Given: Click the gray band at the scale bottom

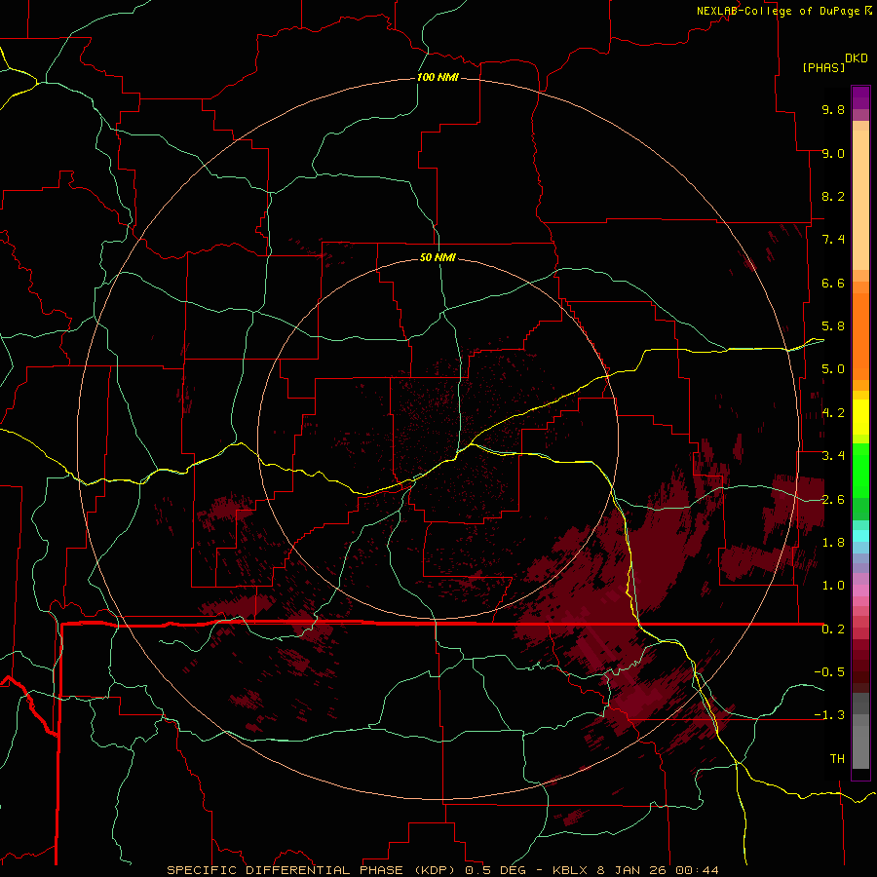Looking at the screenshot, I should (x=860, y=746).
